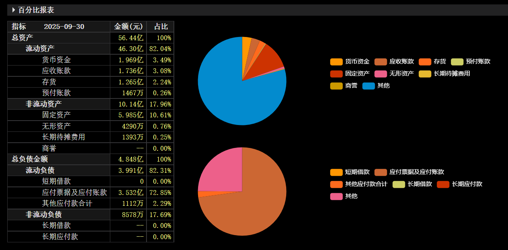Collapse the 百分比报表 section triangle
The height and width of the screenshot is (250, 508).
click(14, 10)
